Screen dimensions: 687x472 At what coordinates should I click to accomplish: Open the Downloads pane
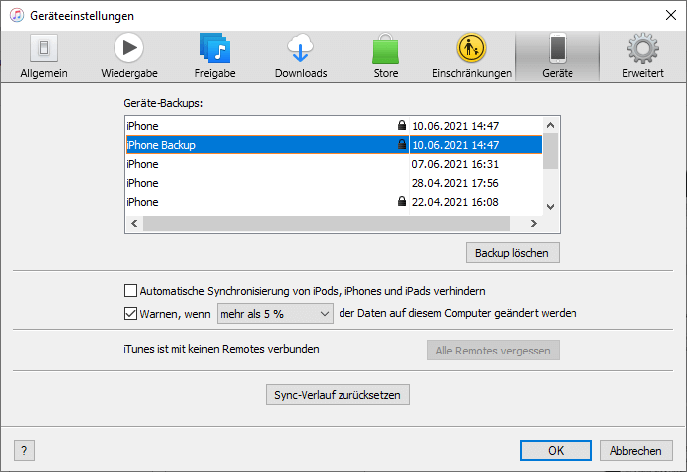click(301, 56)
